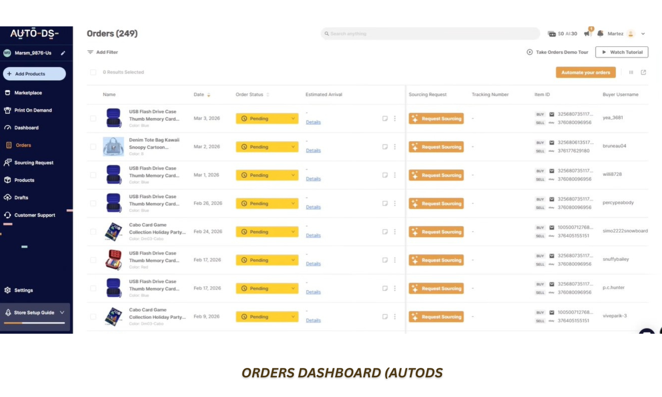
Task: Open the Pending status dropdown for Mar 3, 2026
Action: pyautogui.click(x=267, y=119)
